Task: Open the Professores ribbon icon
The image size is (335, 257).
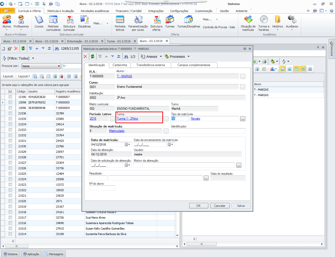Action: 21,22
